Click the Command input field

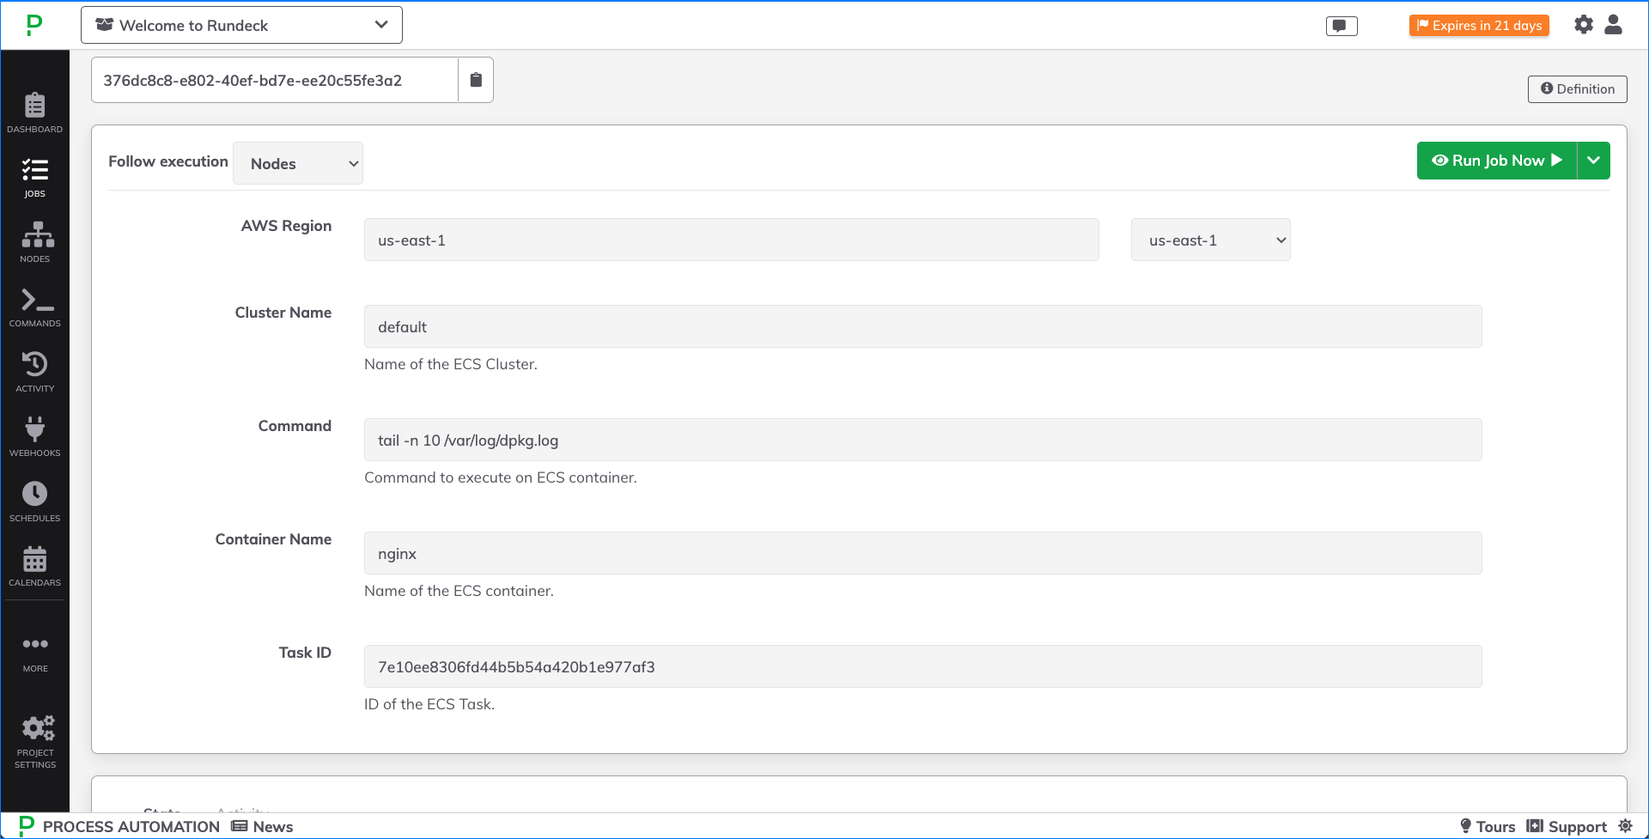pyautogui.click(x=923, y=440)
